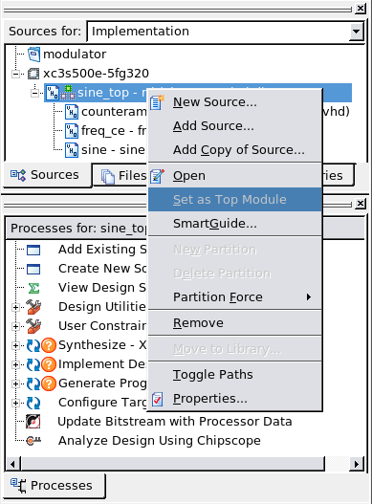Expand the Partition Force submenu arrow
Viewport: 372px width, 504px height.
point(309,297)
